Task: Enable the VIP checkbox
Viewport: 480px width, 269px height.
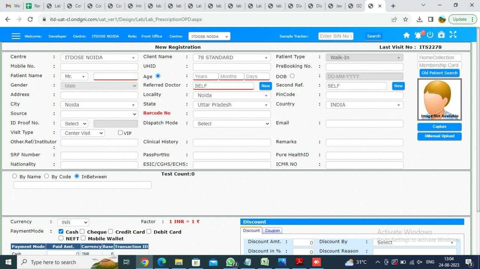Action: coord(120,132)
